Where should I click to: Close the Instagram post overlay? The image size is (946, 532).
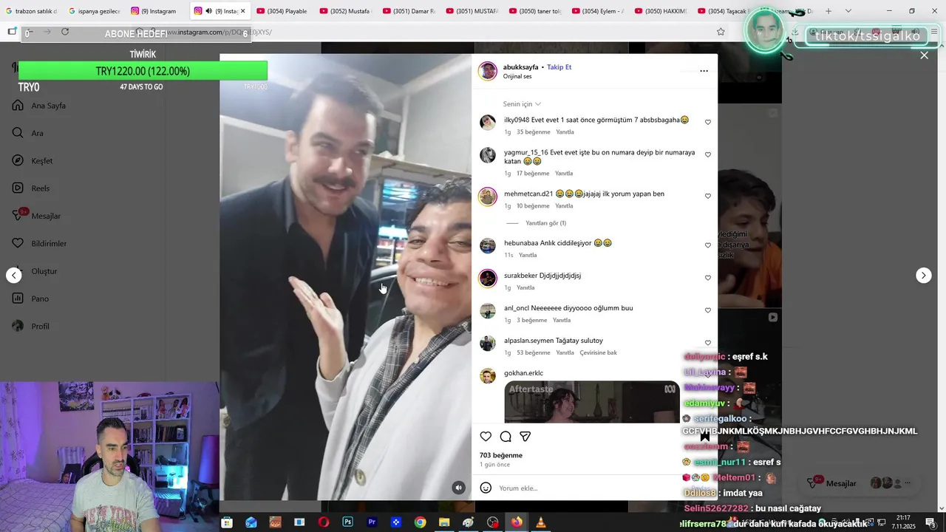tap(924, 55)
